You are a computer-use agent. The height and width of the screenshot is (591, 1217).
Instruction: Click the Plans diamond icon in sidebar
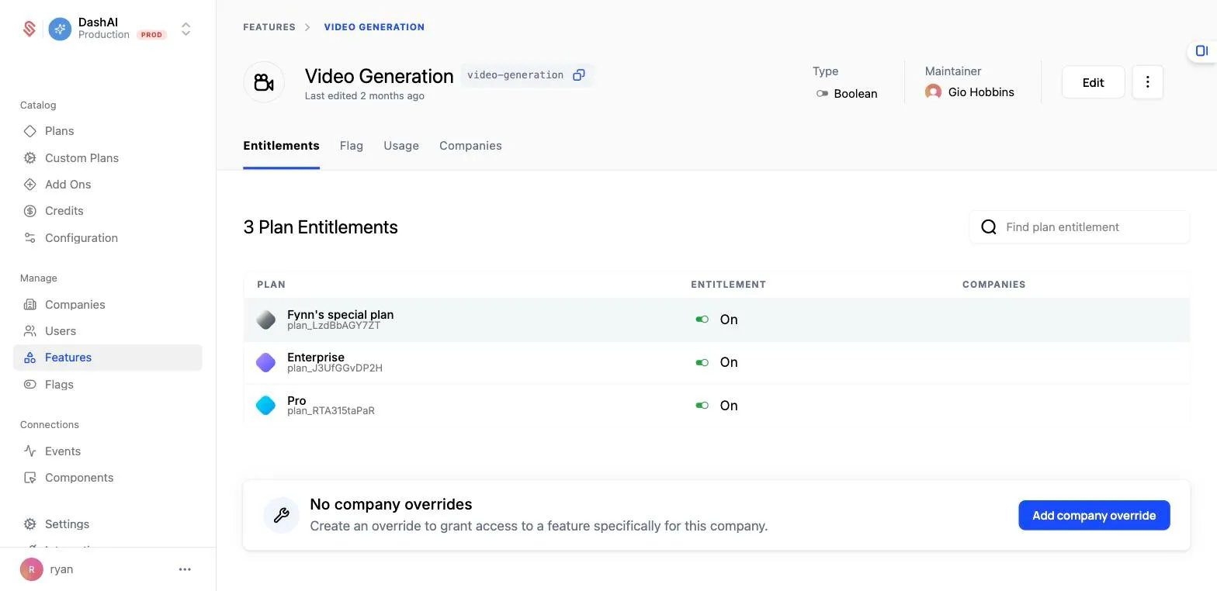[x=29, y=131]
